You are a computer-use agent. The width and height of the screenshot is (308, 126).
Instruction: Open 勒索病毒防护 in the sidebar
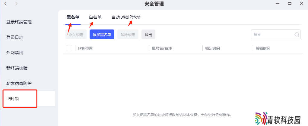[19, 84]
